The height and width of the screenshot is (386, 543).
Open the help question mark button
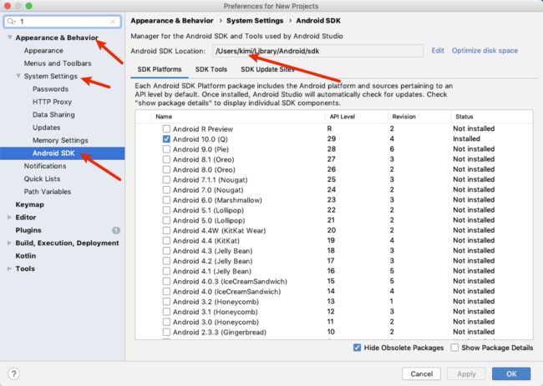pyautogui.click(x=13, y=373)
